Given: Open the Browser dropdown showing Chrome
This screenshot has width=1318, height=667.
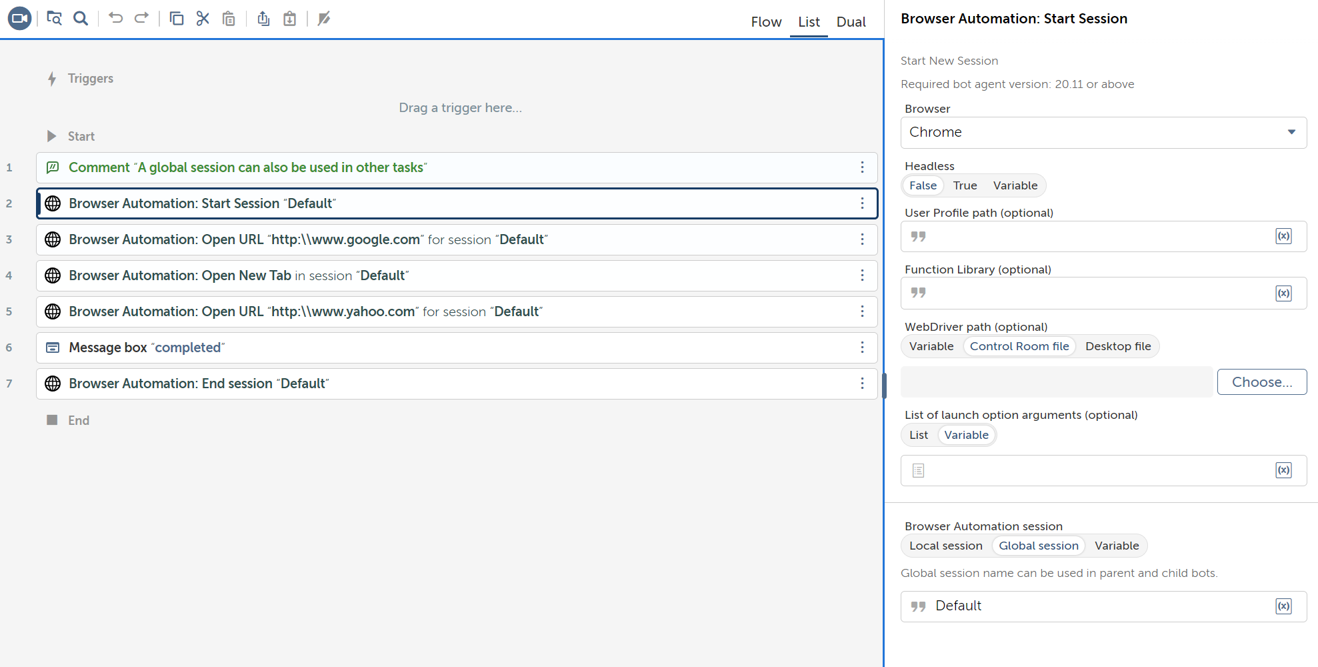Looking at the screenshot, I should pos(1103,133).
